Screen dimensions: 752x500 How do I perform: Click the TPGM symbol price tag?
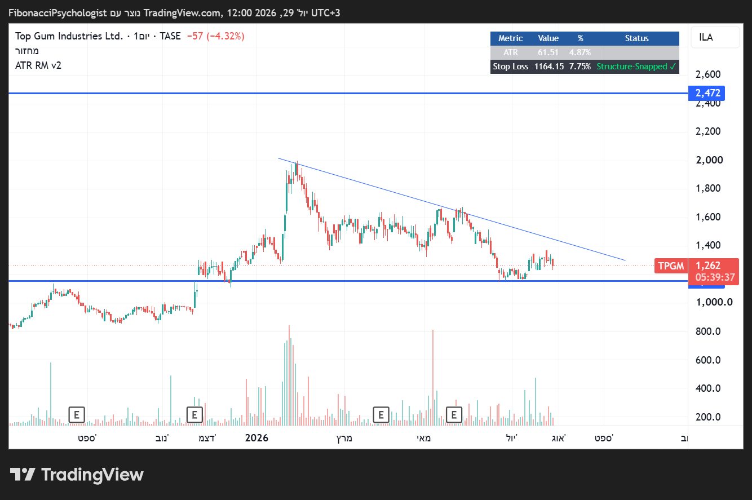coord(671,266)
